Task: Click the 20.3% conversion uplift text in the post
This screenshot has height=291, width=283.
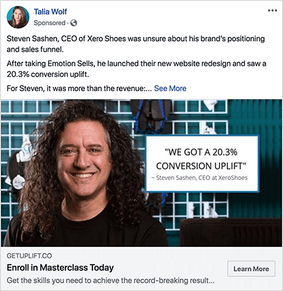Action: tap(48, 74)
